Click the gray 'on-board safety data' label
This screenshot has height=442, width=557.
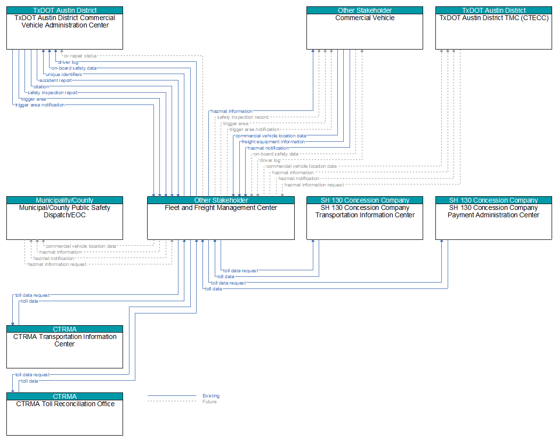click(276, 154)
